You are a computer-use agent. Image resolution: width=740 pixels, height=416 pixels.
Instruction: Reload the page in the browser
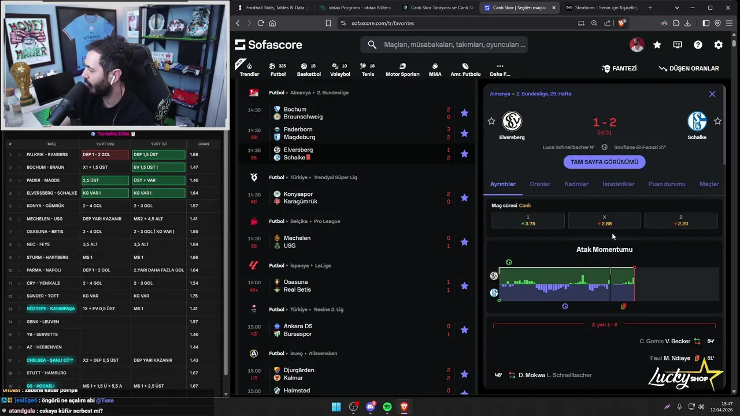click(261, 23)
